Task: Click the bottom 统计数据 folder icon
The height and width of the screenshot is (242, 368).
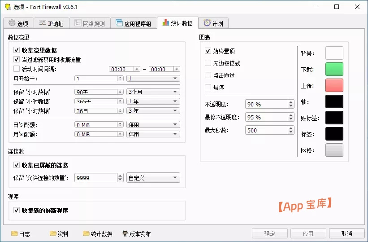Action: (86, 233)
